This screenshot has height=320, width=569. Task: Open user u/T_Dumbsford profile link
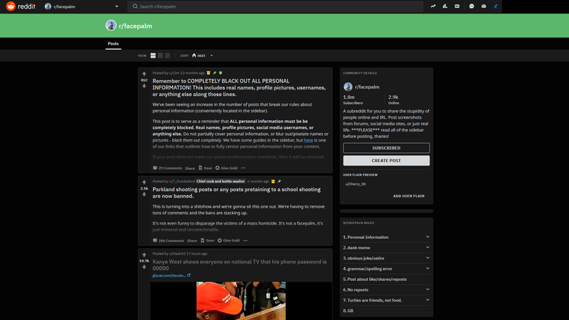click(x=182, y=181)
